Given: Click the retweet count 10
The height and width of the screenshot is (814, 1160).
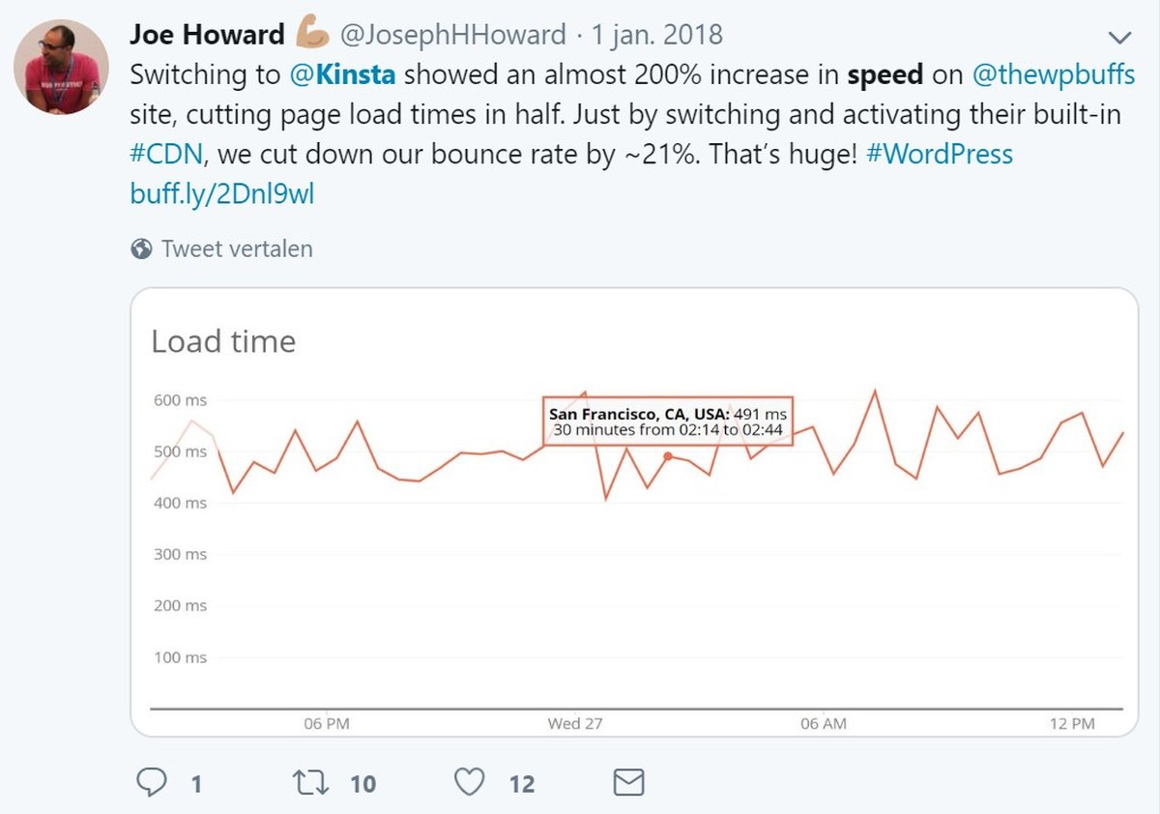Looking at the screenshot, I should pos(362,783).
